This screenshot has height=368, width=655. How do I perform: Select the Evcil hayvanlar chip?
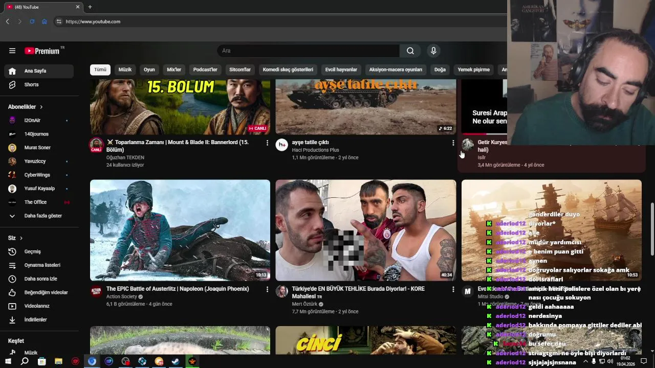point(341,70)
